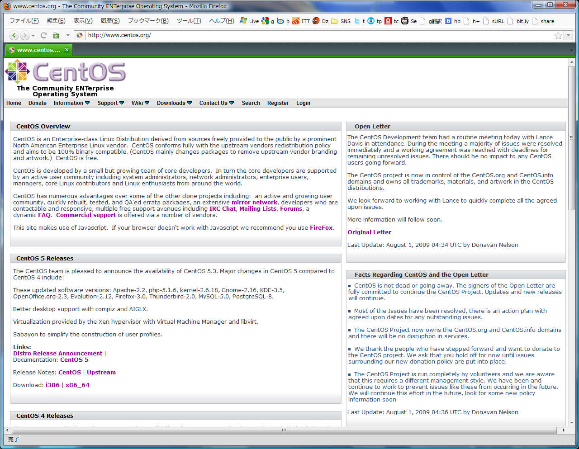The height and width of the screenshot is (449, 579).
Task: Follow the IRC Chat link
Action: point(223,209)
